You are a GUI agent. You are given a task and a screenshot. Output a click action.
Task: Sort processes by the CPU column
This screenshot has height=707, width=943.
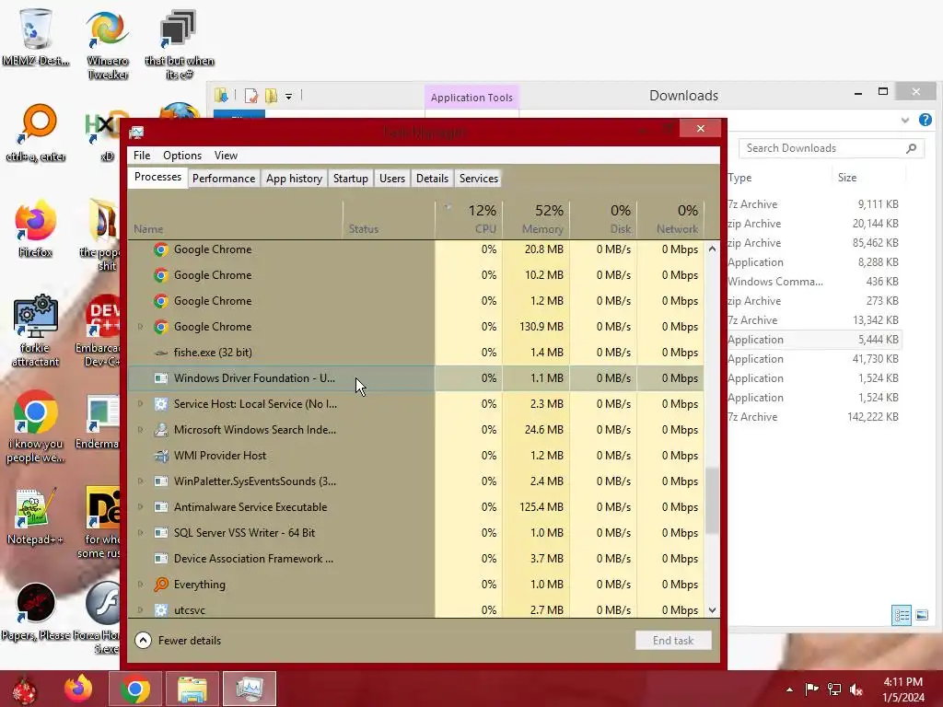point(469,218)
